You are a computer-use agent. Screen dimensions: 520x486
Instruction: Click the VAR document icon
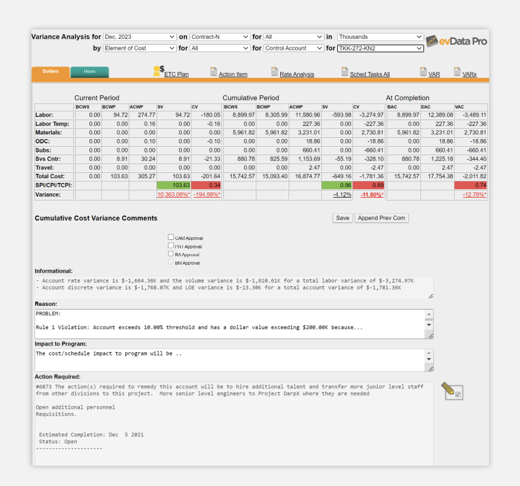(x=424, y=71)
